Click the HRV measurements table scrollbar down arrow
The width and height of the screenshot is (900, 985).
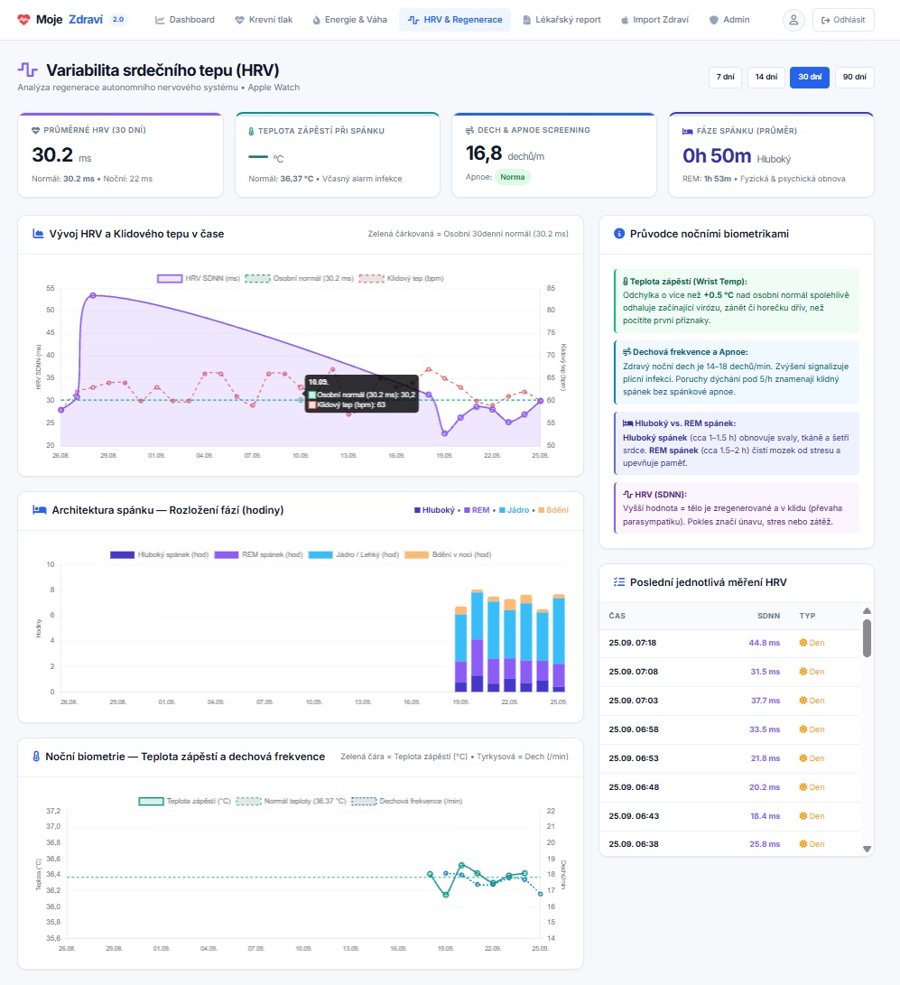pyautogui.click(x=867, y=849)
